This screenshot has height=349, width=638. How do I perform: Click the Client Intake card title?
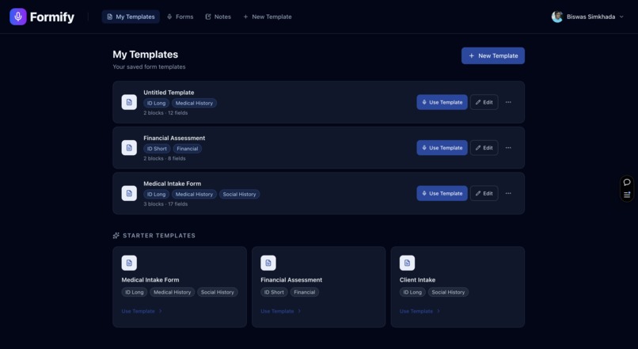[x=417, y=280]
